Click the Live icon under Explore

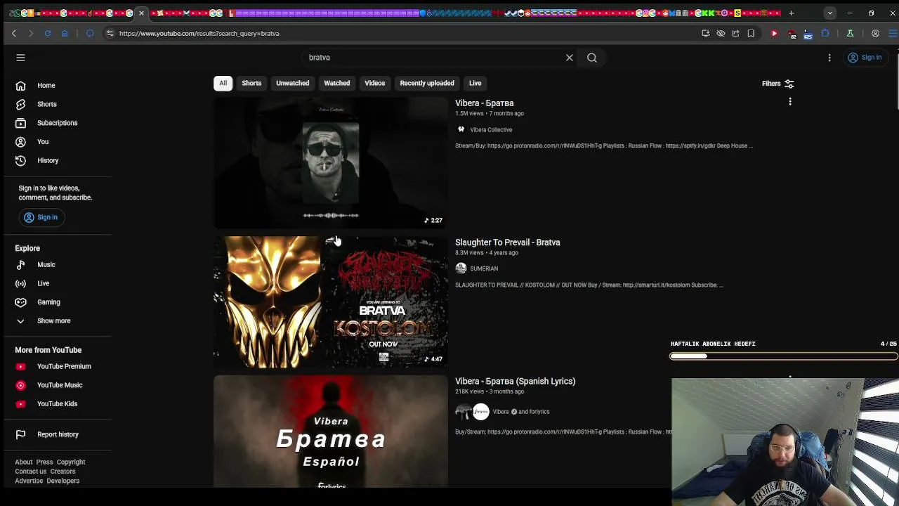tap(20, 283)
